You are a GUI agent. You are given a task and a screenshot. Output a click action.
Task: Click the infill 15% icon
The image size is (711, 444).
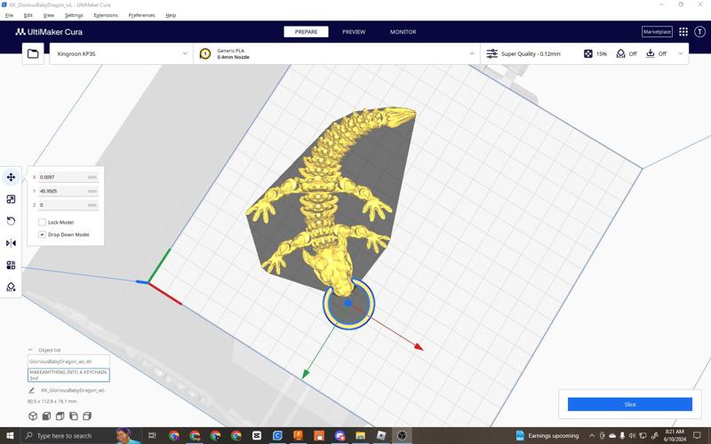pos(588,54)
